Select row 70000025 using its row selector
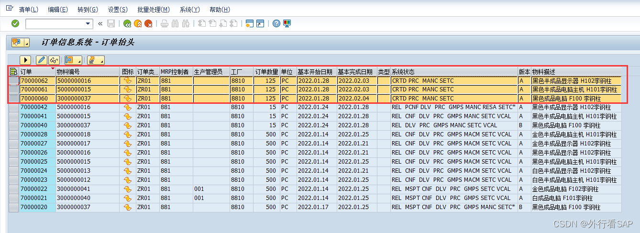 coord(14,162)
